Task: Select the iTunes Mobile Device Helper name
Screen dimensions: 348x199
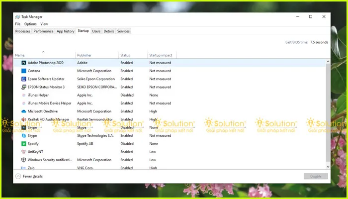Action: 50,103
